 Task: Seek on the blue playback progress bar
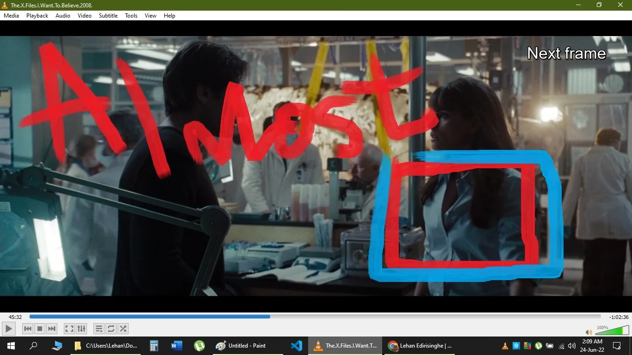tap(315, 317)
